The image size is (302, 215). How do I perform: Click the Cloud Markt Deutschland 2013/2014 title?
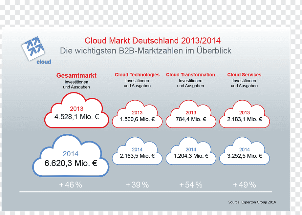(153, 41)
